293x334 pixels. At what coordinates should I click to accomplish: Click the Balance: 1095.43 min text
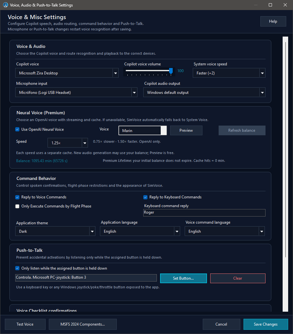(42, 161)
